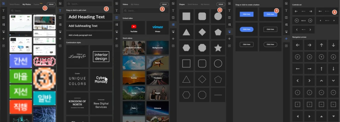The width and height of the screenshot is (340, 122).
Task: Click Add a body paragraph text
Action: [89, 35]
